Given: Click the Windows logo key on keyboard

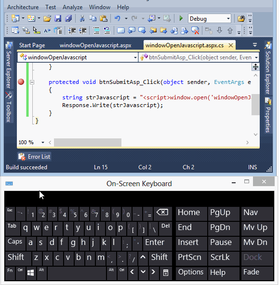Looking at the screenshot, I should [31, 273].
